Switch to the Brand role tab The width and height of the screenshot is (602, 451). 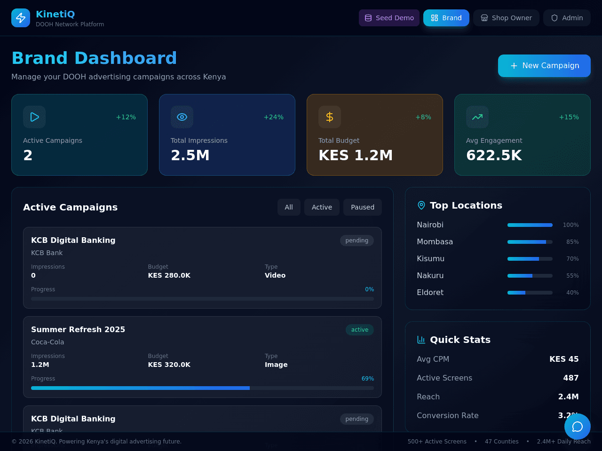(x=446, y=18)
